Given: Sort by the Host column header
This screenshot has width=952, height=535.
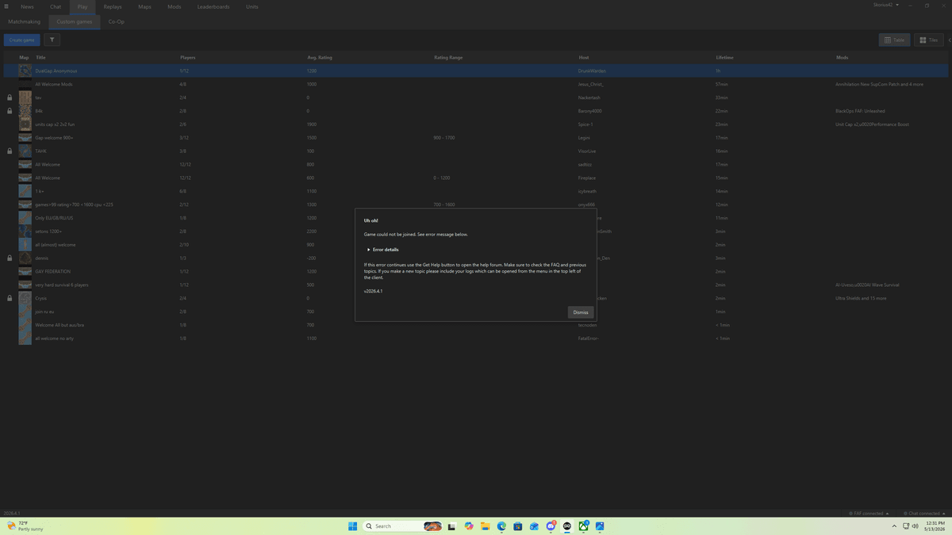Looking at the screenshot, I should point(583,58).
